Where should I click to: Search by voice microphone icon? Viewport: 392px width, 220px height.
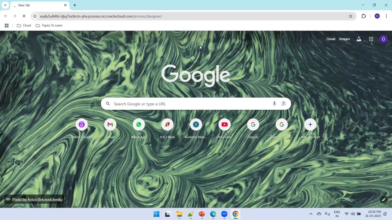point(274,104)
